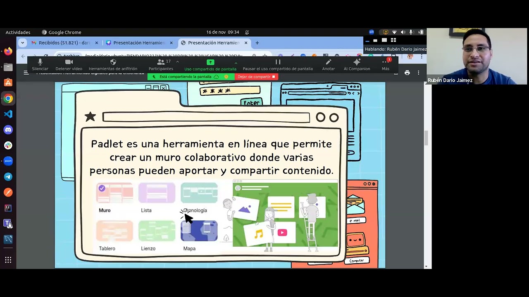Open Microsoft Teams from the dock
Screen dimensions: 529x297
coord(8,224)
